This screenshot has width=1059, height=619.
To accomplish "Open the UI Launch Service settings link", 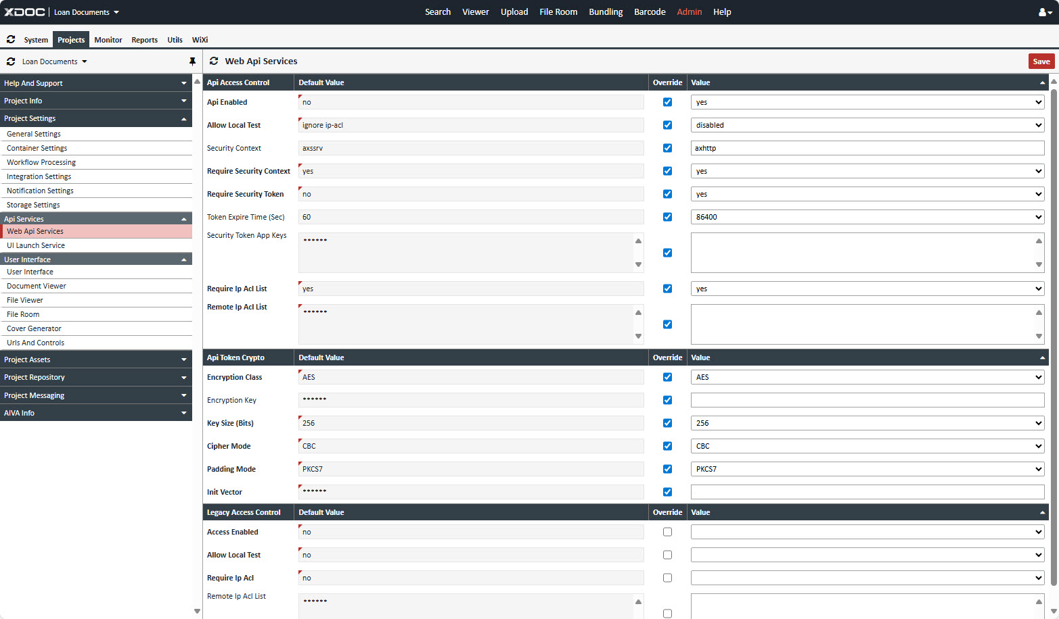I will pyautogui.click(x=36, y=245).
